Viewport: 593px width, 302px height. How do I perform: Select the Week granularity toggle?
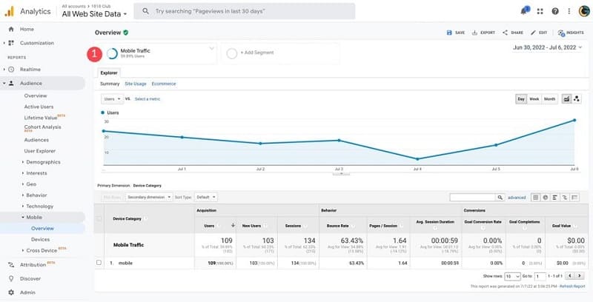click(x=534, y=98)
